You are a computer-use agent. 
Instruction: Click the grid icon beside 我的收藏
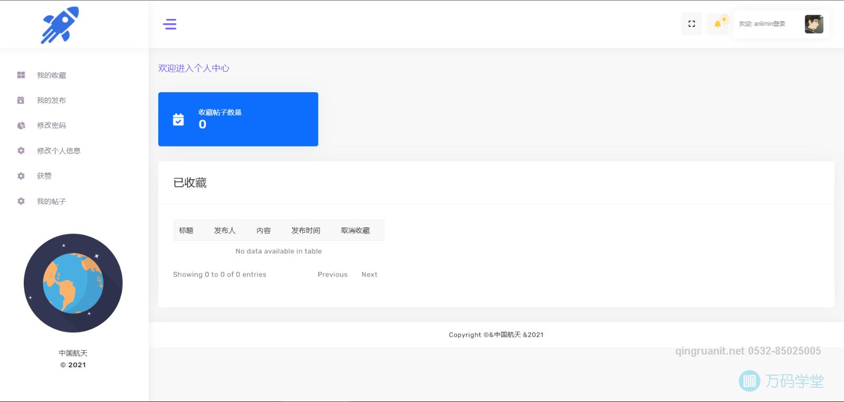tap(21, 75)
